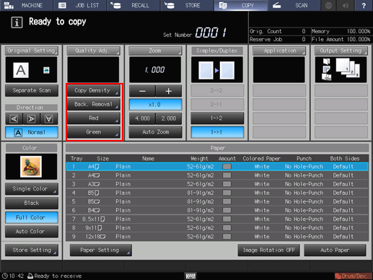
Task: Open the Output Setting panel
Action: pyautogui.click(x=341, y=51)
